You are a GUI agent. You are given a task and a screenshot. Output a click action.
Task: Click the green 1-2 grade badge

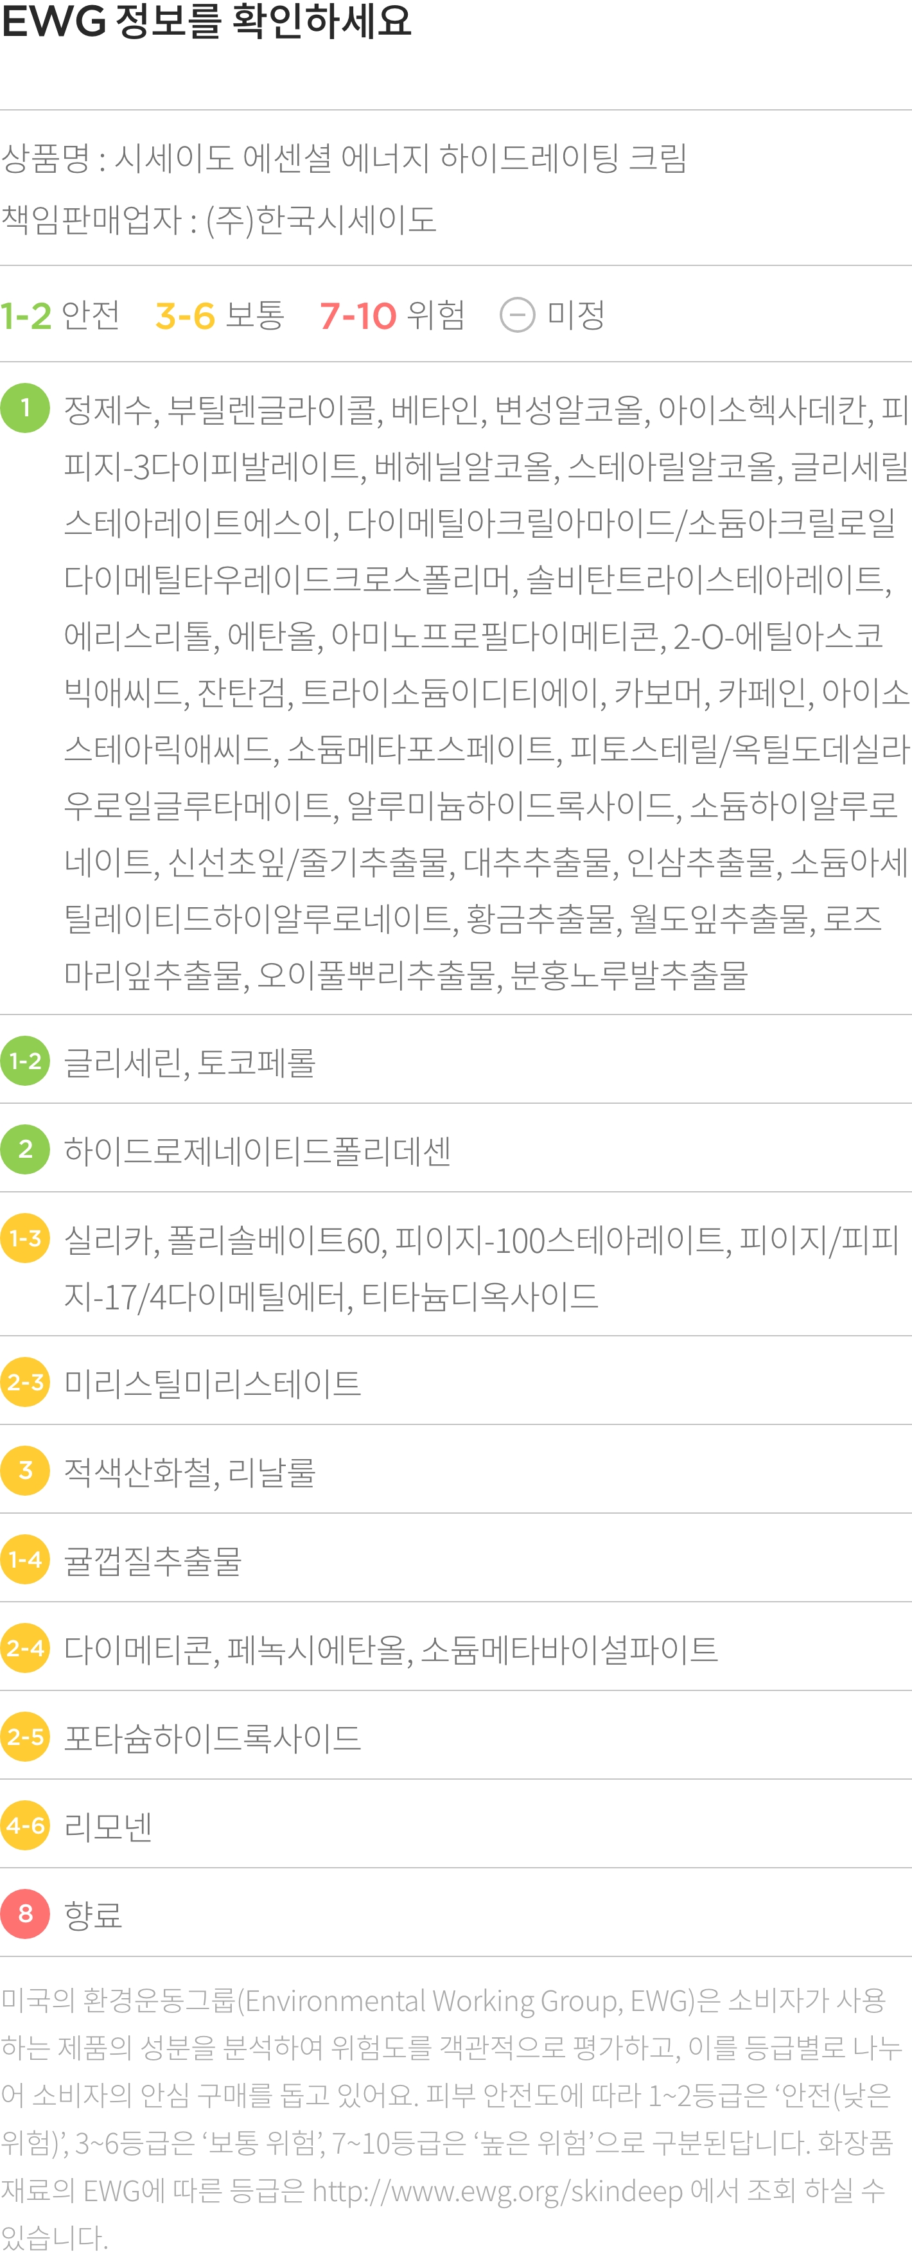pyautogui.click(x=24, y=1061)
